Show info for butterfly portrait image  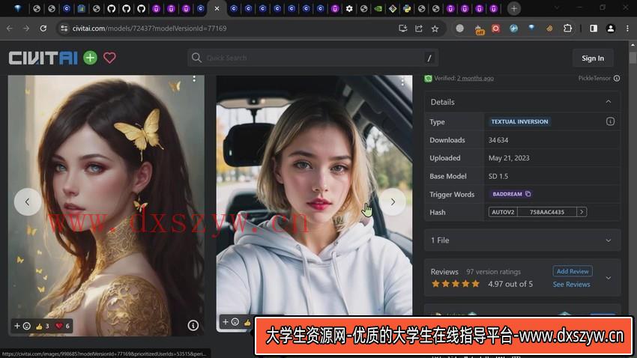[193, 325]
